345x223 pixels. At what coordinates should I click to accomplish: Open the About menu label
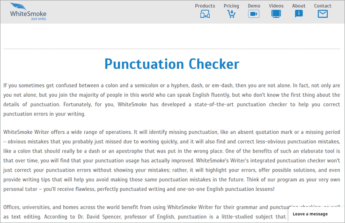point(299,6)
